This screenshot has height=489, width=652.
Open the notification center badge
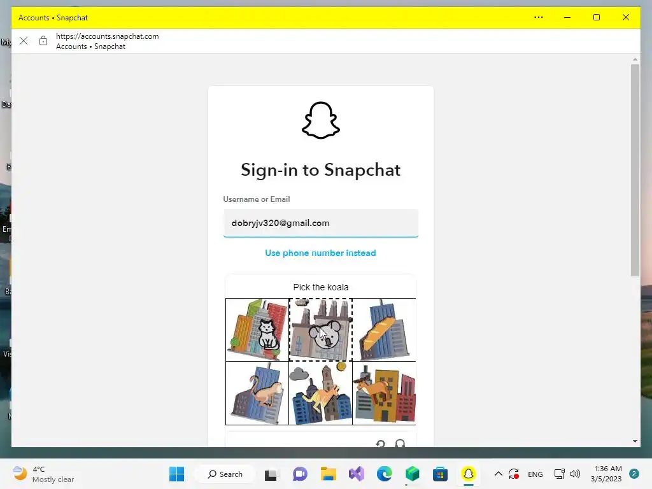pyautogui.click(x=634, y=474)
